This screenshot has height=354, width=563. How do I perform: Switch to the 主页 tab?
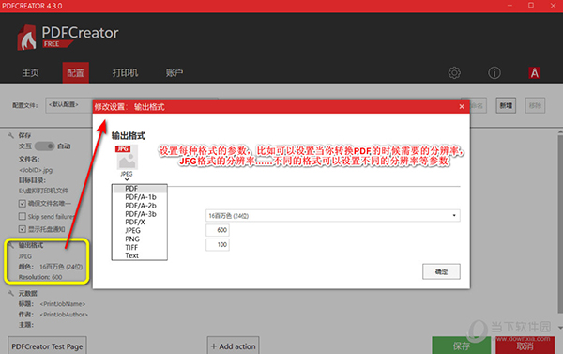[31, 73]
